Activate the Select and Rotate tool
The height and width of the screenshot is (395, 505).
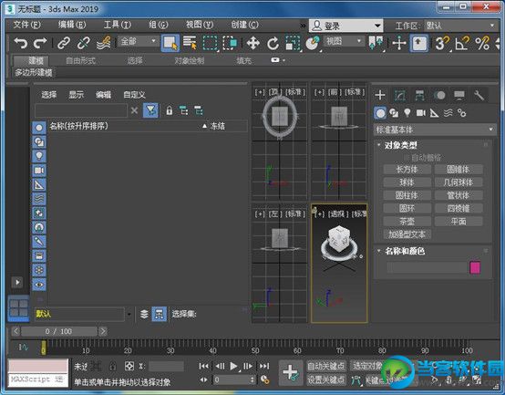coord(273,43)
